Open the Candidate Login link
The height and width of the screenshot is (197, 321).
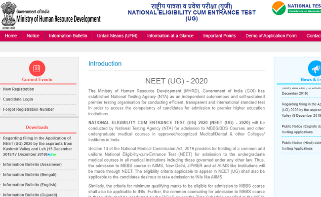[x=18, y=99]
